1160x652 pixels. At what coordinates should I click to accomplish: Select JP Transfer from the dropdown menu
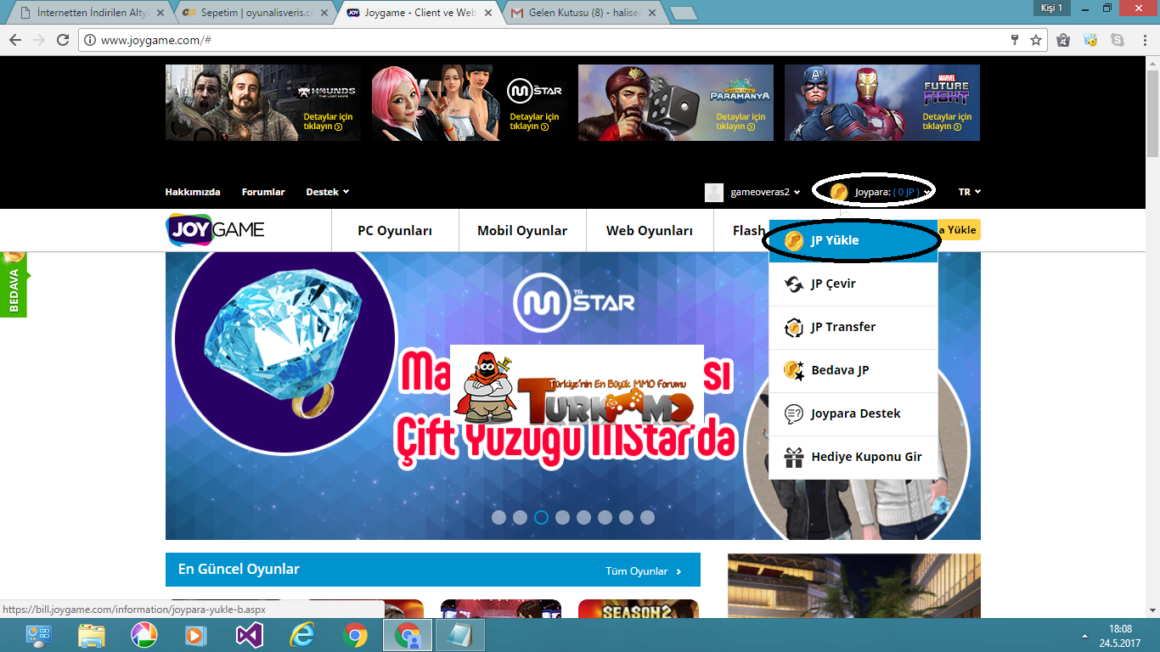[853, 327]
